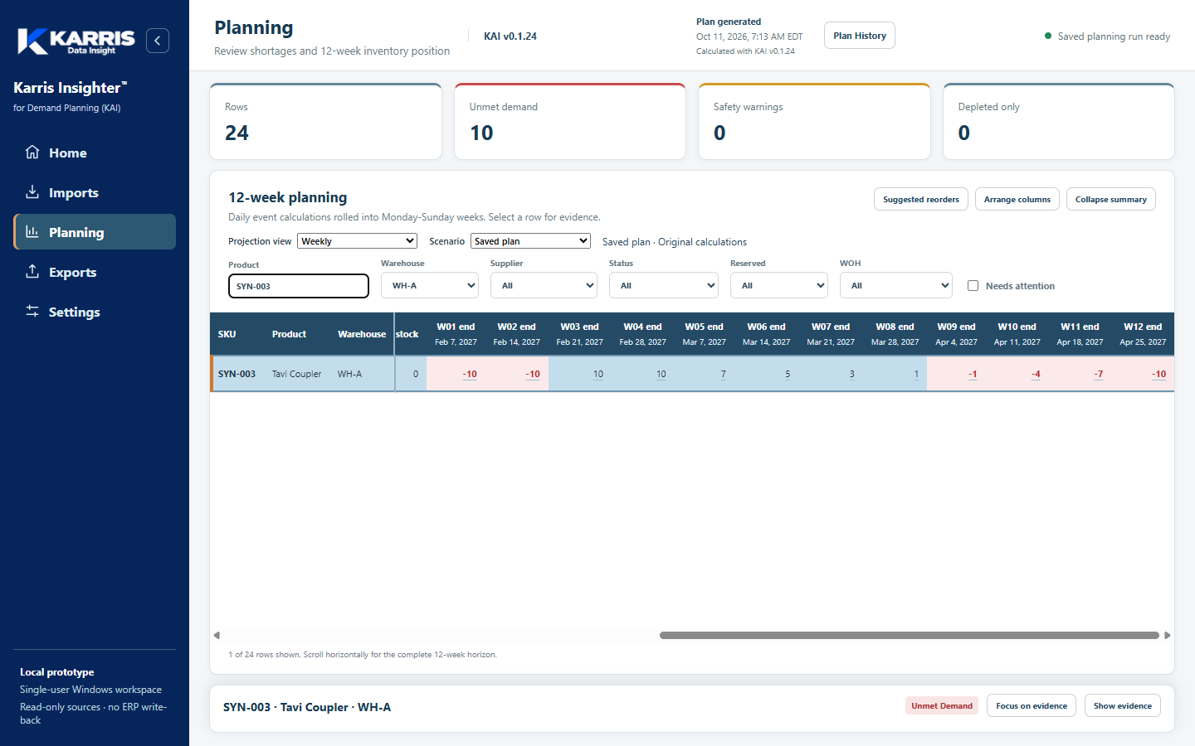Open the Supplier filter dropdown

pos(544,285)
